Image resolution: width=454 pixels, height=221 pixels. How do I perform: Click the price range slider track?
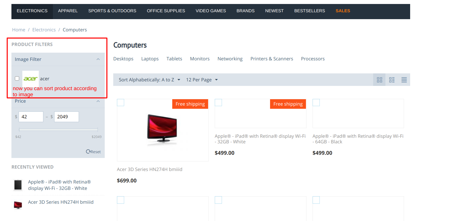click(x=58, y=130)
